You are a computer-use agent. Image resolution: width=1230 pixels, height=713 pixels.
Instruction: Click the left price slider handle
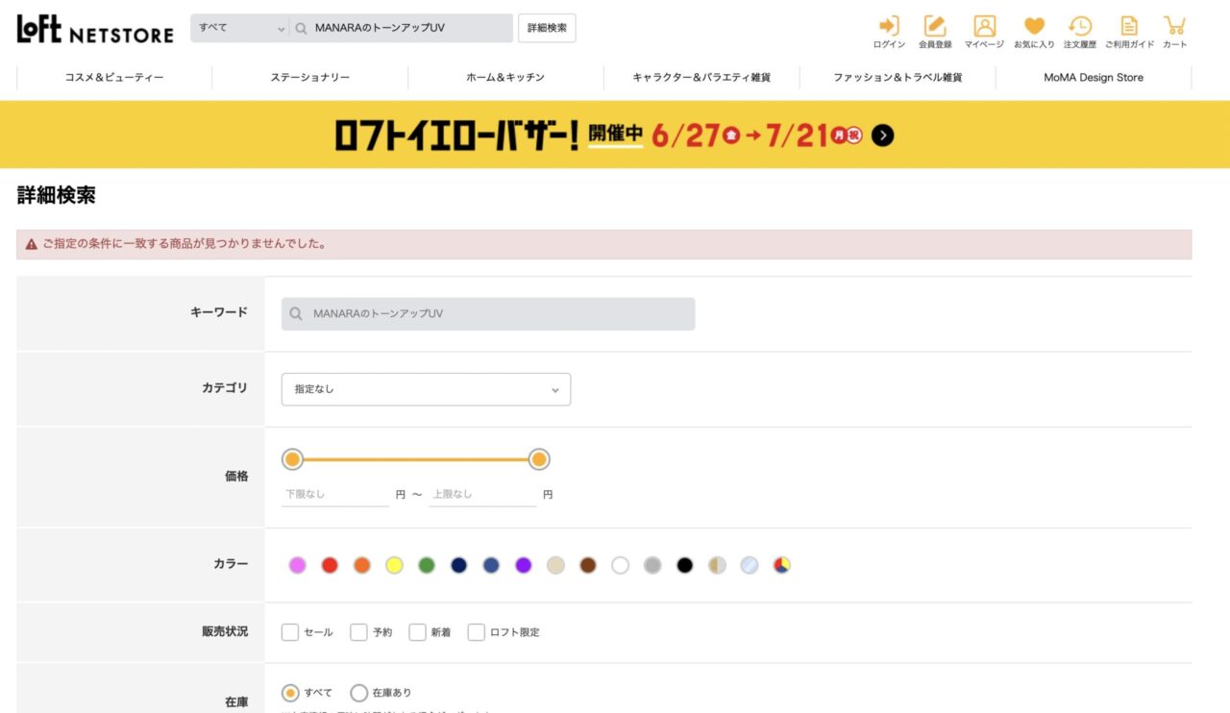293,459
